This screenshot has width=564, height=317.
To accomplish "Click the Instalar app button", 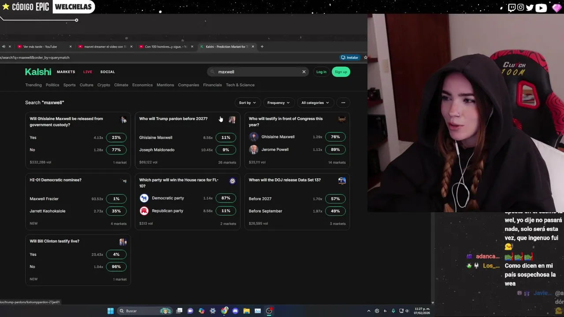I will click(x=349, y=57).
